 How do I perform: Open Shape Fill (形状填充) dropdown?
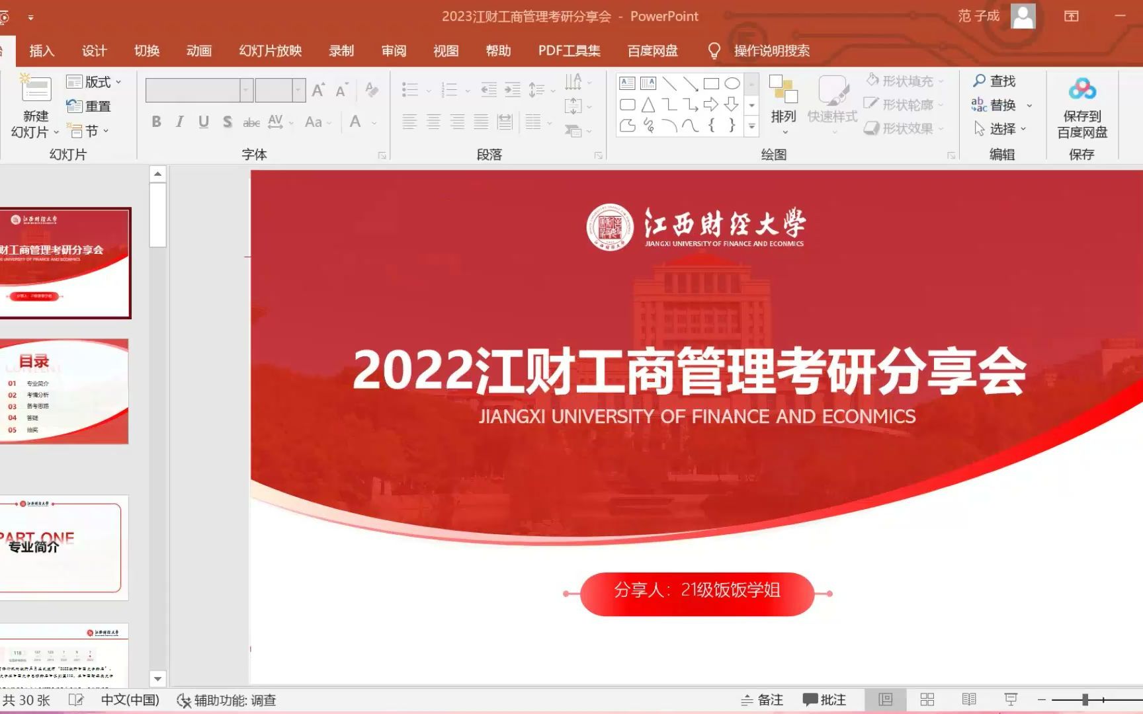tap(906, 81)
